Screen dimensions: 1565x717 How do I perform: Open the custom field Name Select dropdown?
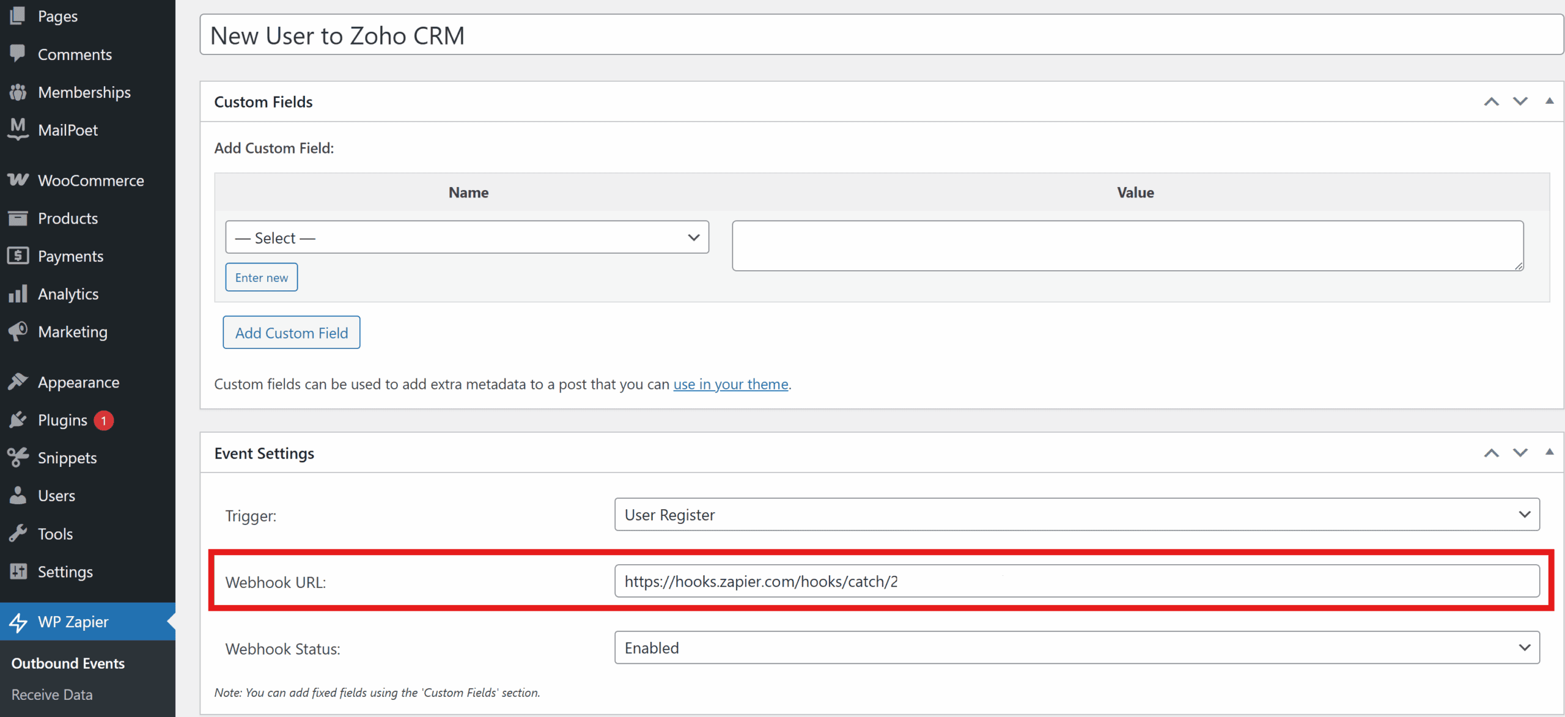point(467,237)
